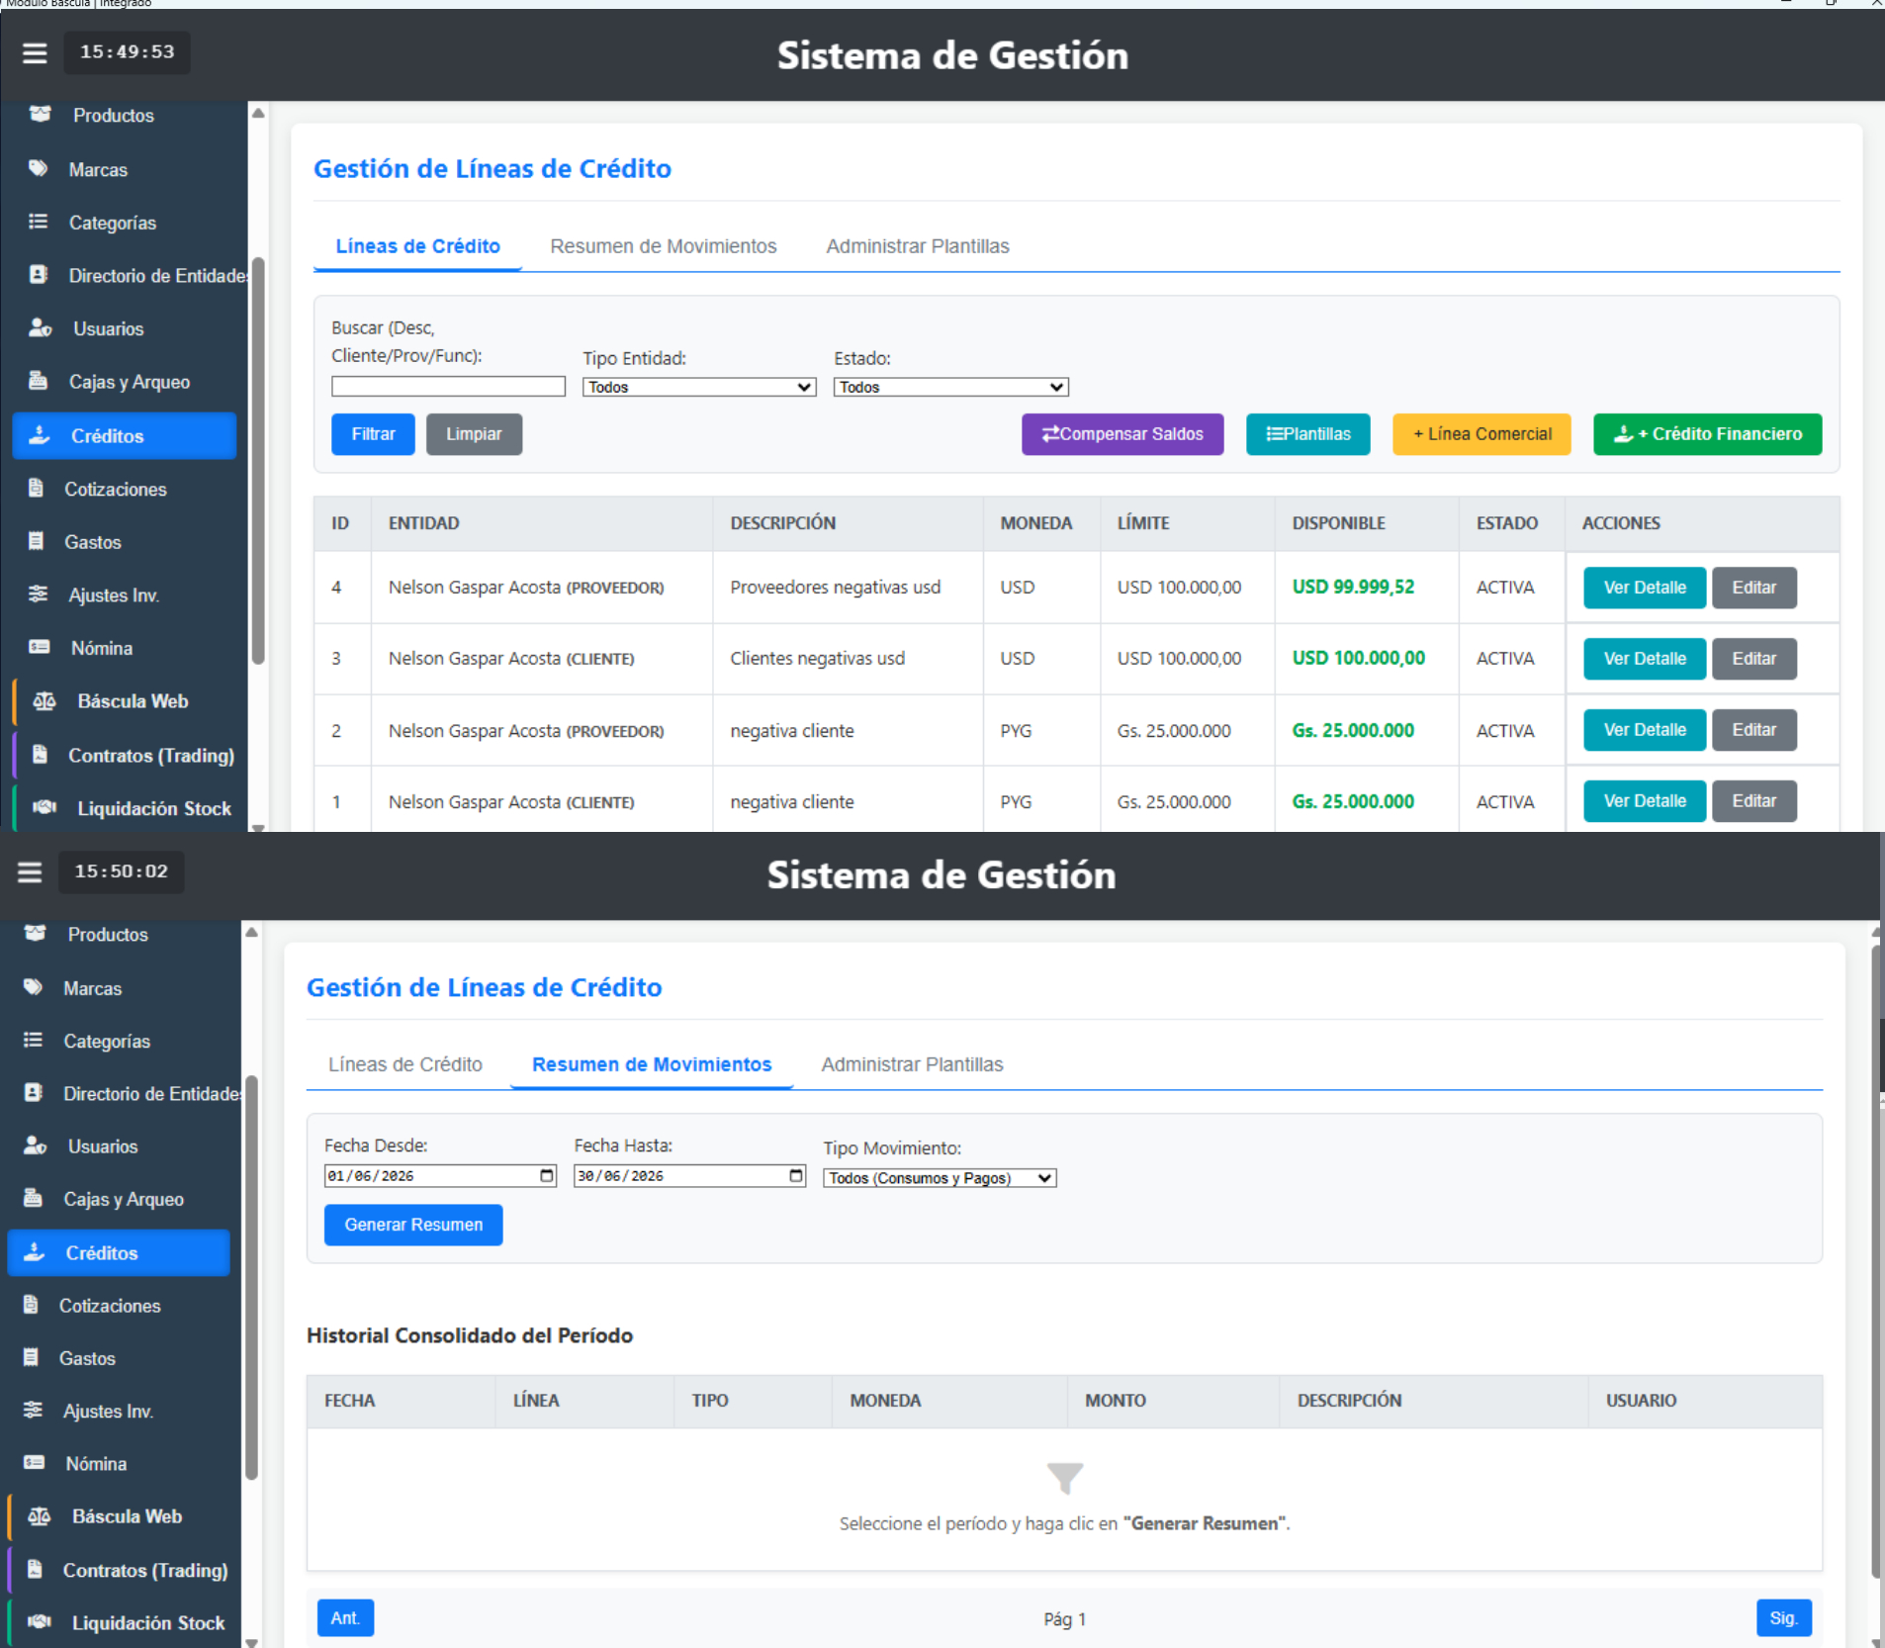This screenshot has width=1885, height=1648.
Task: Open hamburger menu beside the 15:50:02 clock
Action: 30,871
